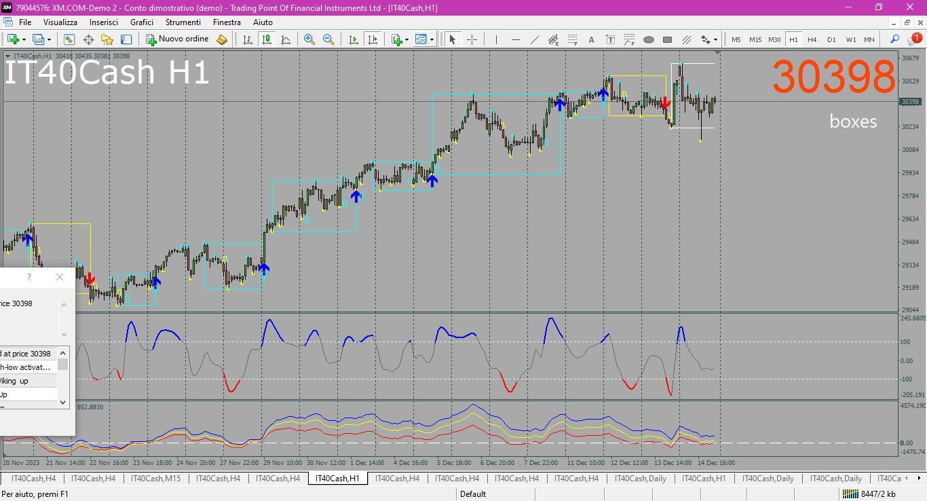Select the Text (A) drawing tool
The width and height of the screenshot is (927, 501).
coord(591,39)
